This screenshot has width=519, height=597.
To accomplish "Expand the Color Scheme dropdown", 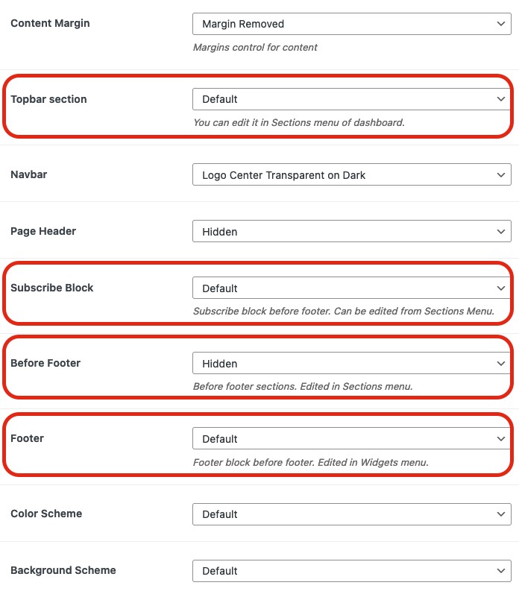I will 352,514.
